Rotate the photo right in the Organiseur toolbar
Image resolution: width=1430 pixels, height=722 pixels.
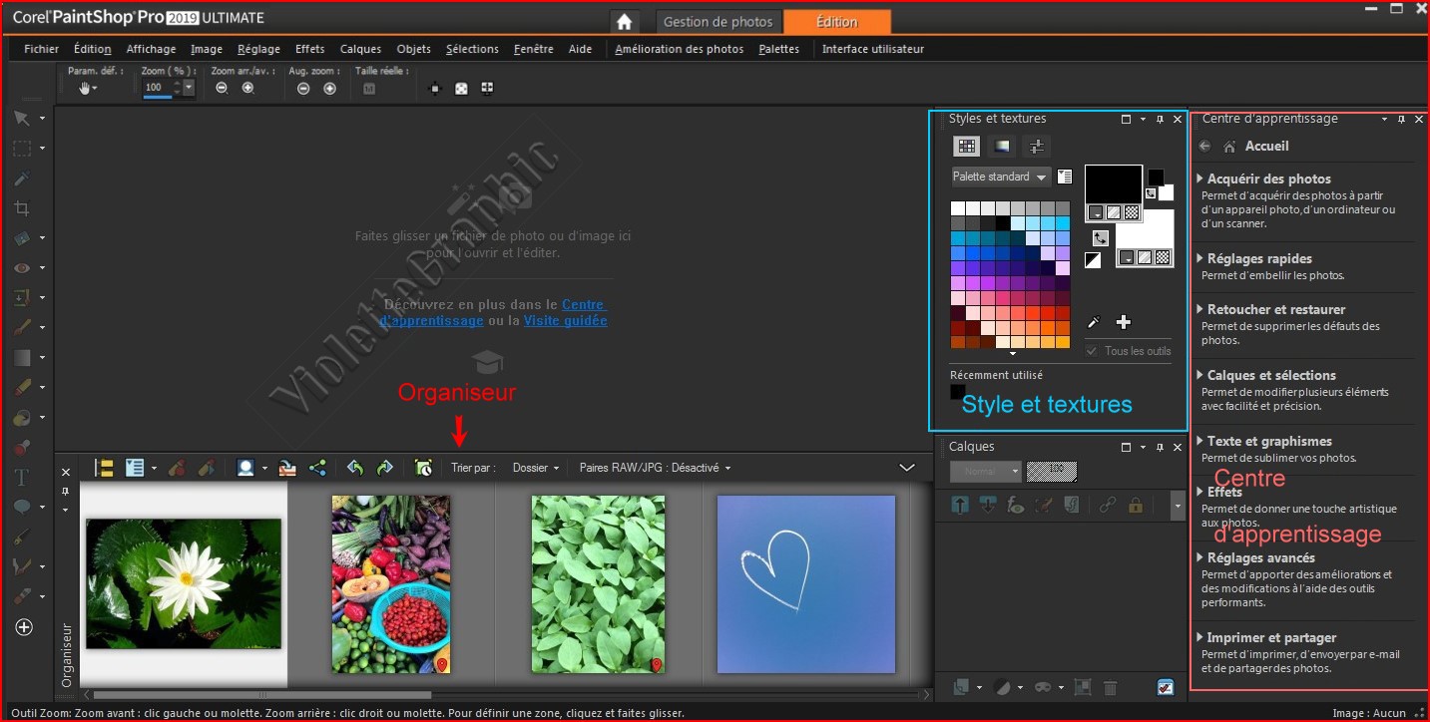(x=385, y=468)
